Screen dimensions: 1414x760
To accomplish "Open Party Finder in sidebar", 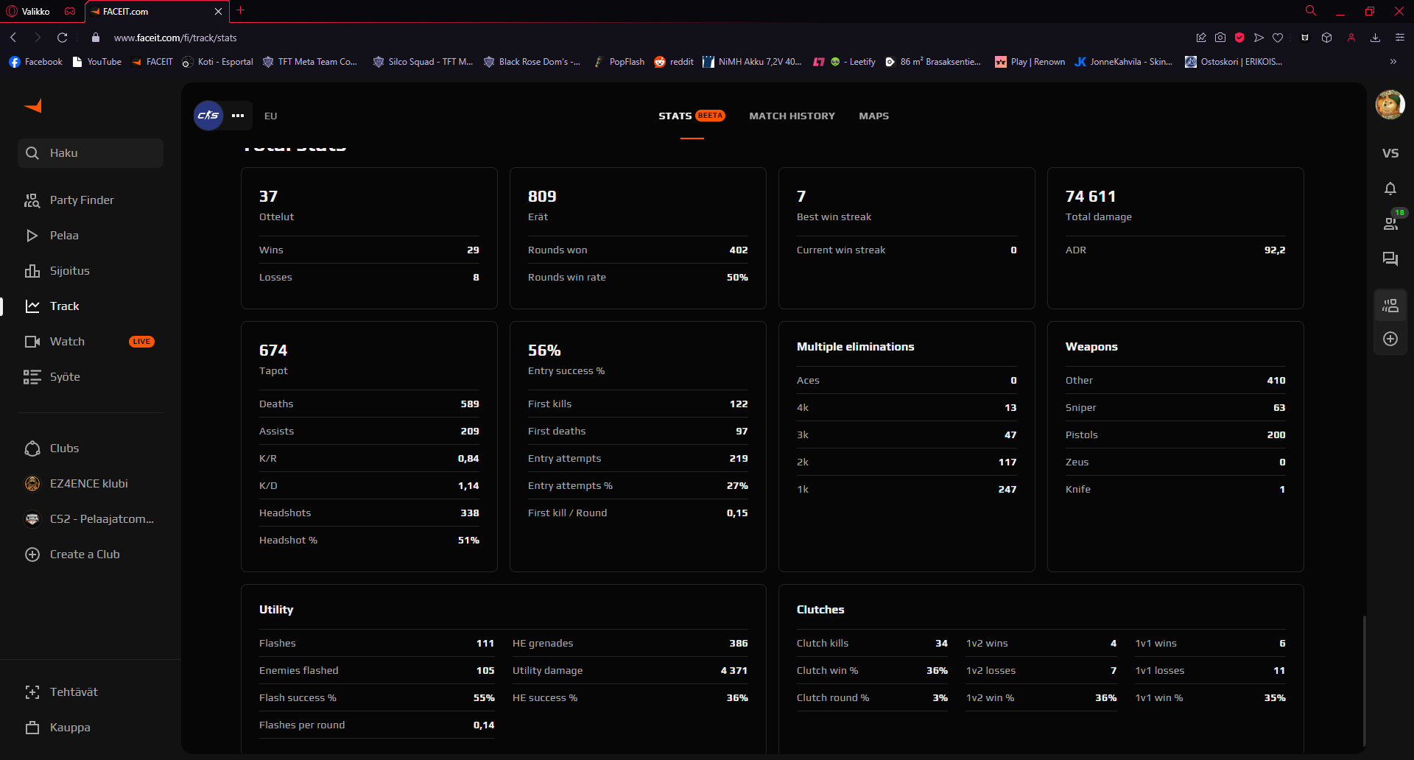I will 81,200.
